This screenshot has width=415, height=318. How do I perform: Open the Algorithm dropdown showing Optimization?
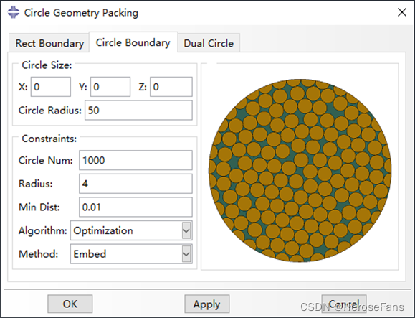[131, 230]
